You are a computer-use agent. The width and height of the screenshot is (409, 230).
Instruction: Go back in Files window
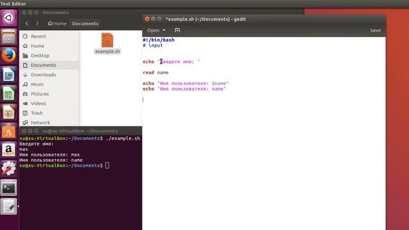pyautogui.click(x=27, y=24)
